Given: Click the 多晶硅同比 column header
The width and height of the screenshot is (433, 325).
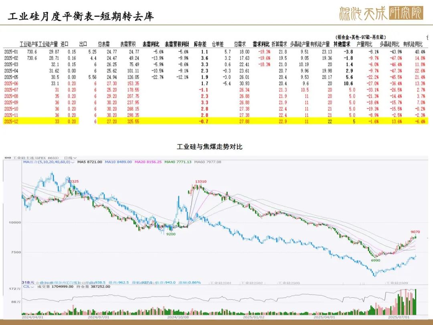Looking at the screenshot, I should [389, 44].
